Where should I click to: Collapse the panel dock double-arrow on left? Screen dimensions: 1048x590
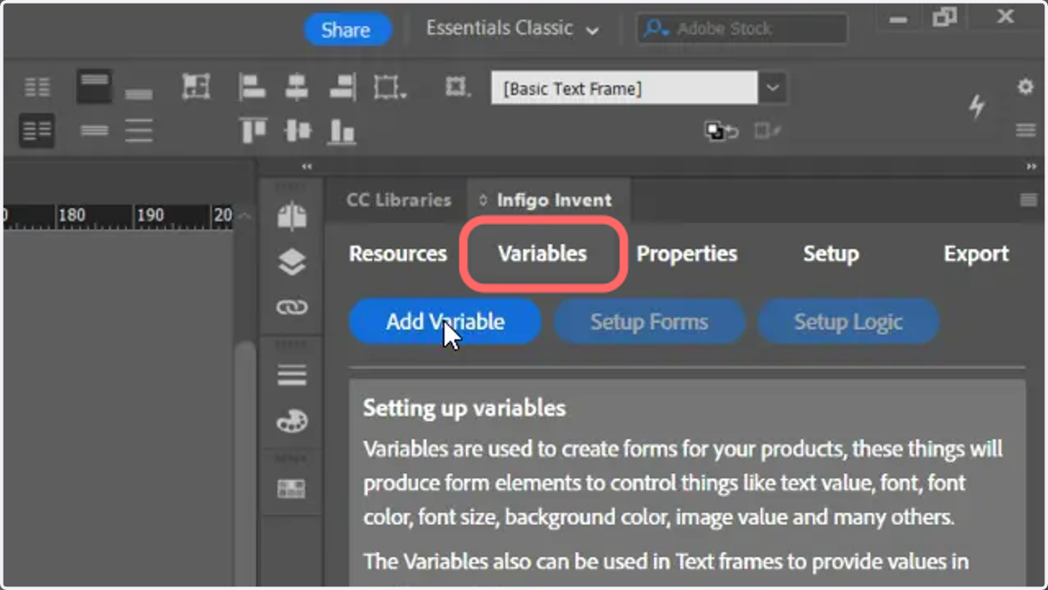point(307,166)
